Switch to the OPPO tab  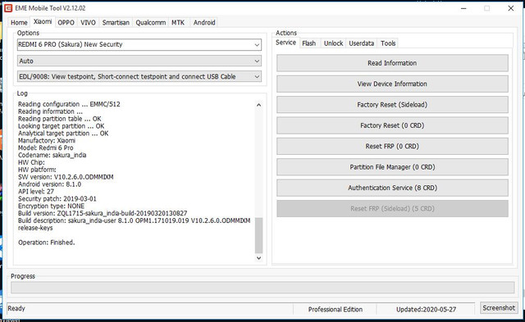[66, 22]
